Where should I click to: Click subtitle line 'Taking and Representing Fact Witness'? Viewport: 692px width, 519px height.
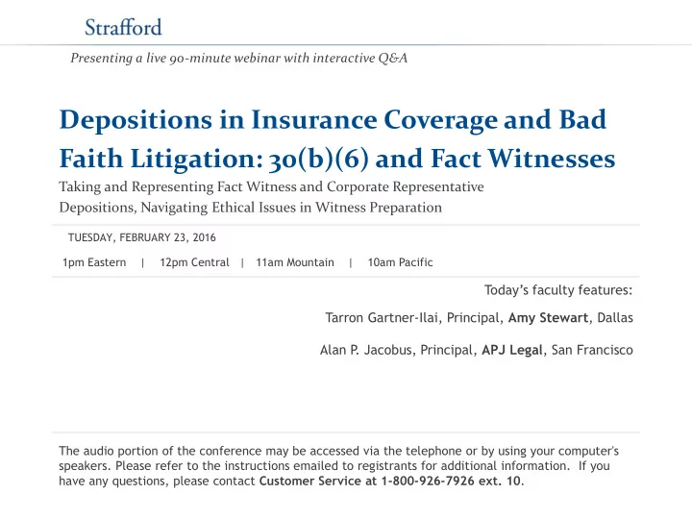[271, 187]
